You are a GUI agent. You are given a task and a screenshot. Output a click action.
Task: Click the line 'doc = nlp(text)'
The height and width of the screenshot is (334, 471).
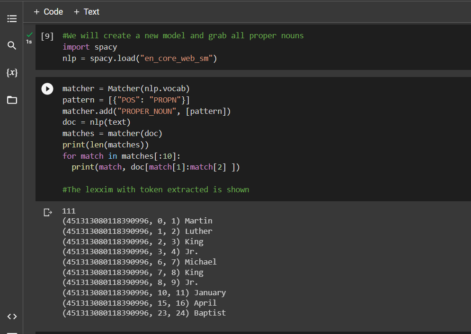coord(97,122)
